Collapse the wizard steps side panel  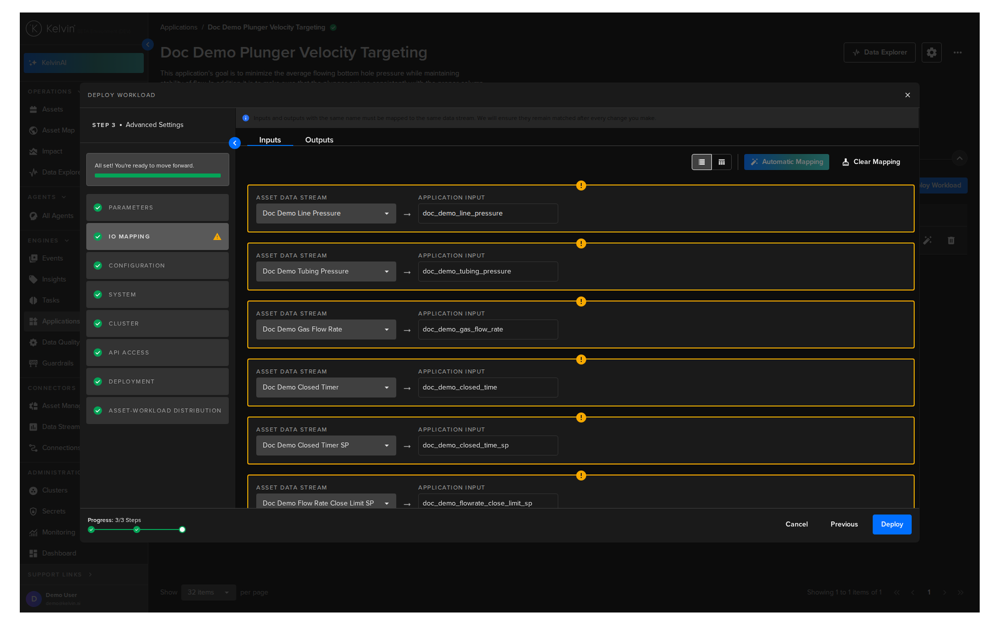pos(235,143)
